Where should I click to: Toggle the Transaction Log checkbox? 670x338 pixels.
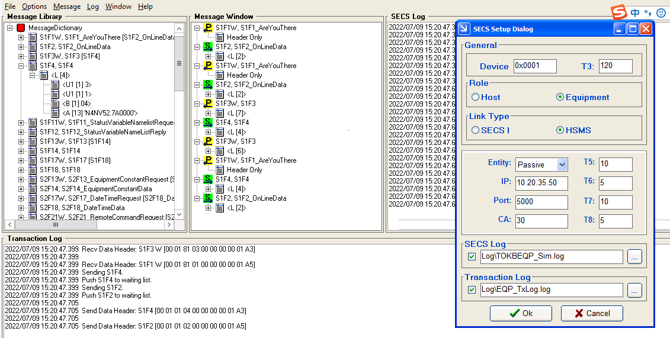pyautogui.click(x=472, y=290)
